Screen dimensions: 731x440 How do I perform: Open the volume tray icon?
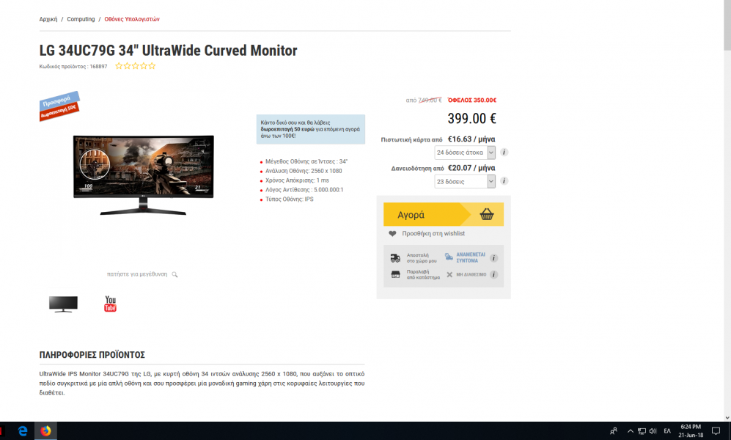(x=653, y=430)
